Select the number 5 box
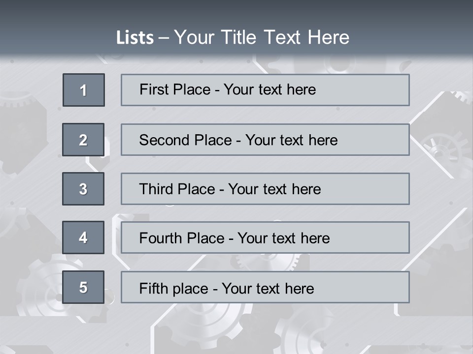473x354 pixels. (83, 287)
